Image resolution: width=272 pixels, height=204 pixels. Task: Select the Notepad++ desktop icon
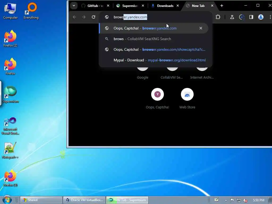coord(10,150)
